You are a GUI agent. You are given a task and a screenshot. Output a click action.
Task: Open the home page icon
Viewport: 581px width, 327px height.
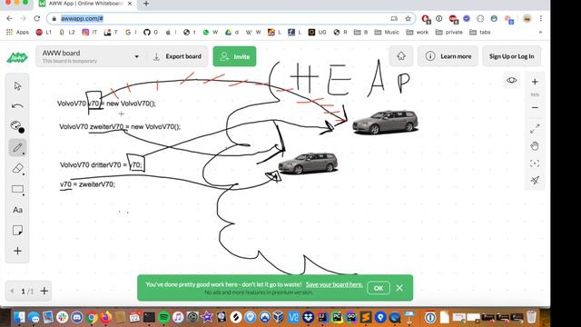coord(401,56)
